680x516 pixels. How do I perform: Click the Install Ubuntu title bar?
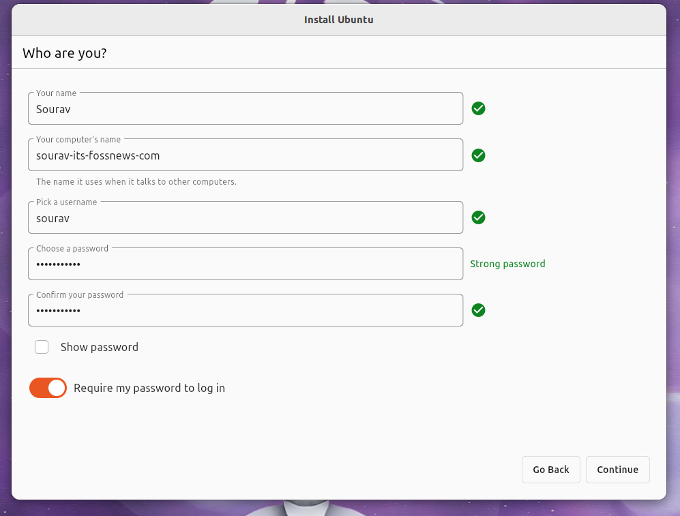pos(339,19)
